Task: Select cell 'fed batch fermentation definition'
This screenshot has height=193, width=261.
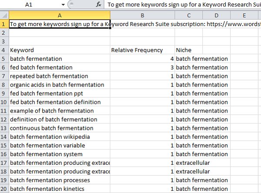Action: pyautogui.click(x=60, y=102)
